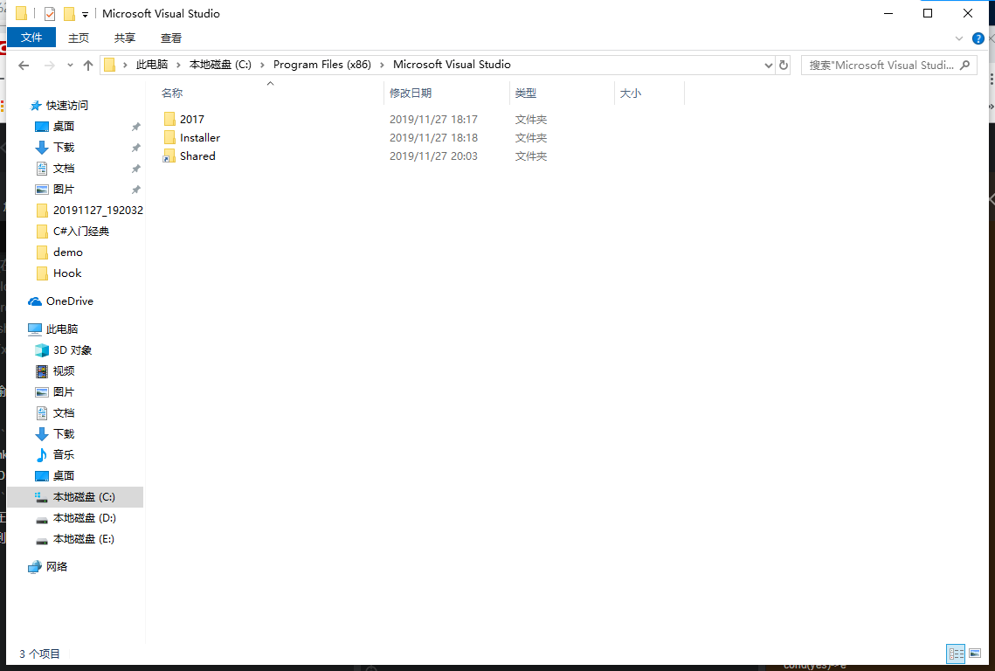This screenshot has height=671, width=995.
Task: Open 图片 under Quick Access
Action: click(64, 190)
